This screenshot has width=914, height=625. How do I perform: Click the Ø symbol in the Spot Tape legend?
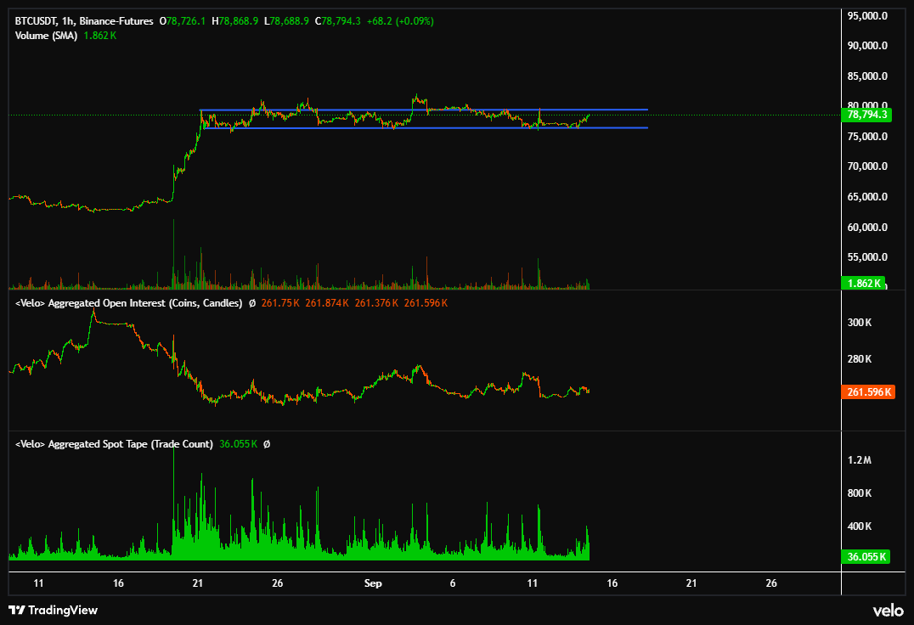267,444
